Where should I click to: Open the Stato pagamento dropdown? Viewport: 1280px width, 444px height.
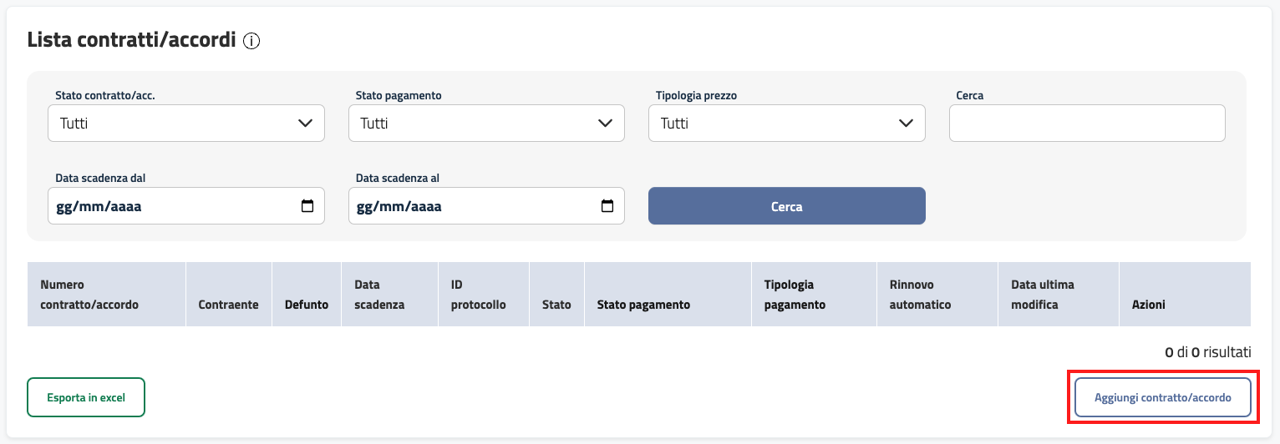(x=486, y=124)
